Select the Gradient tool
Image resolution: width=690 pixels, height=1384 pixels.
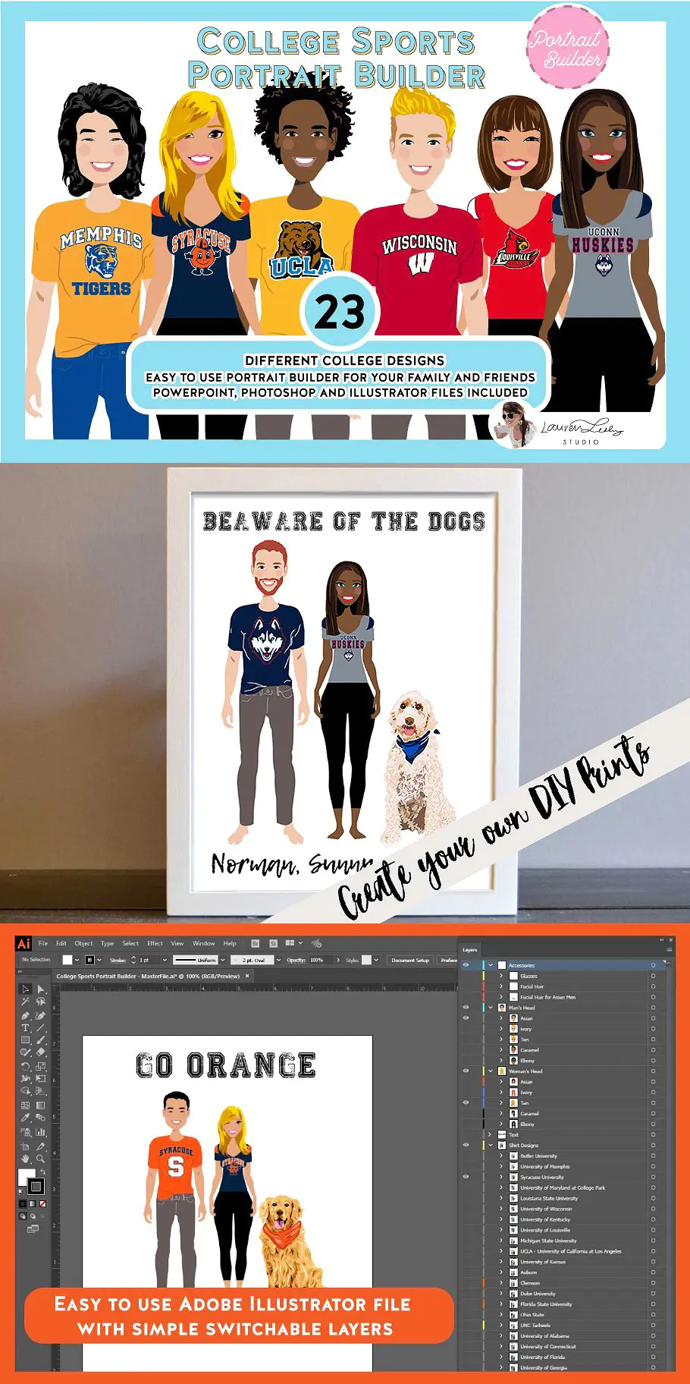click(x=41, y=1105)
